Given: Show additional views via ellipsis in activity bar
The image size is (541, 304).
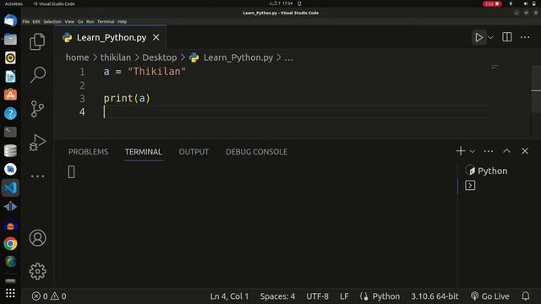Looking at the screenshot, I should [37, 176].
